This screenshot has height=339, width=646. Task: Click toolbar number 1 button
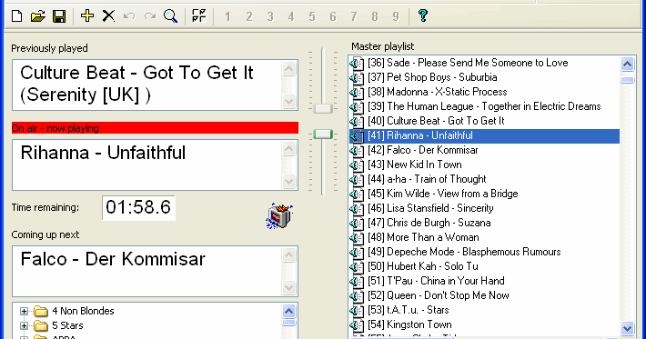point(227,16)
